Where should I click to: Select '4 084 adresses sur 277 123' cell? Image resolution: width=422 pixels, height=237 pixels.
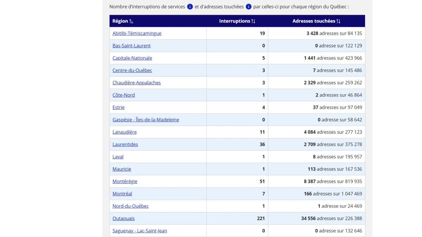point(316,132)
